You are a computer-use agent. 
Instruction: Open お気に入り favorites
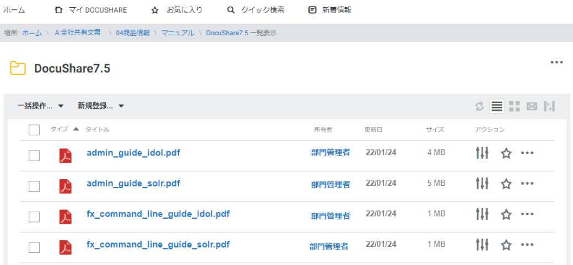pos(177,10)
